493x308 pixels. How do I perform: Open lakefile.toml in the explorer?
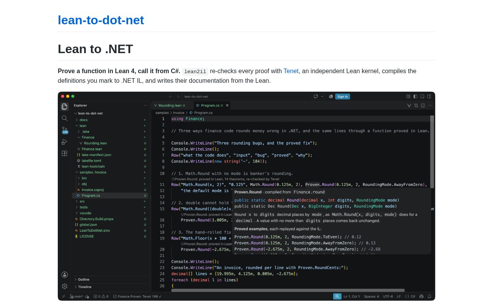(x=110, y=161)
